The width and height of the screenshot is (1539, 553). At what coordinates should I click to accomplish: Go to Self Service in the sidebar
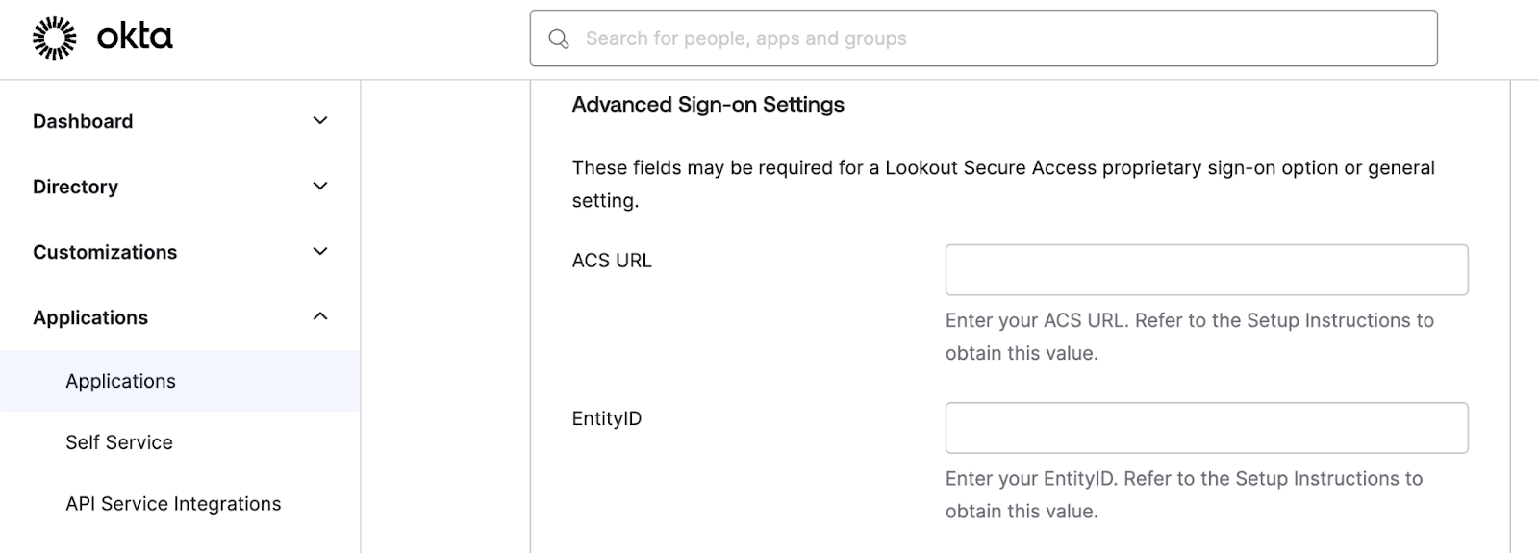[119, 442]
